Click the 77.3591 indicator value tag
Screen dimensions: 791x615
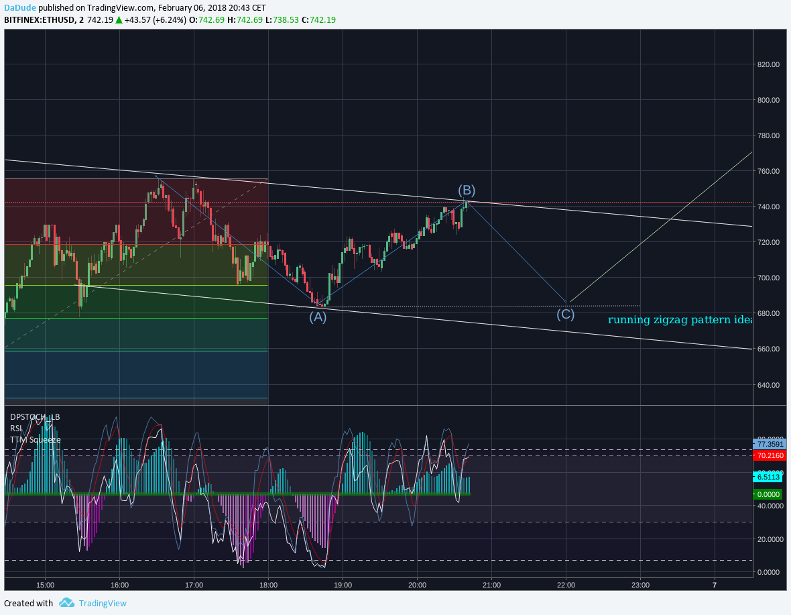770,445
